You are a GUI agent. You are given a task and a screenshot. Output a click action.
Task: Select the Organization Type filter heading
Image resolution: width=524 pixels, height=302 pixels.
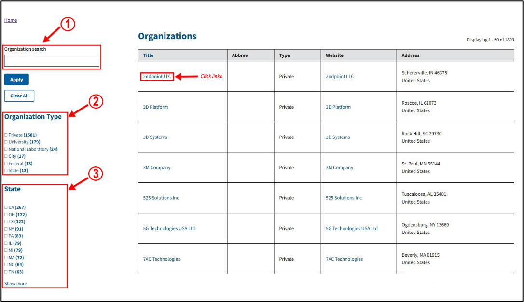(33, 117)
